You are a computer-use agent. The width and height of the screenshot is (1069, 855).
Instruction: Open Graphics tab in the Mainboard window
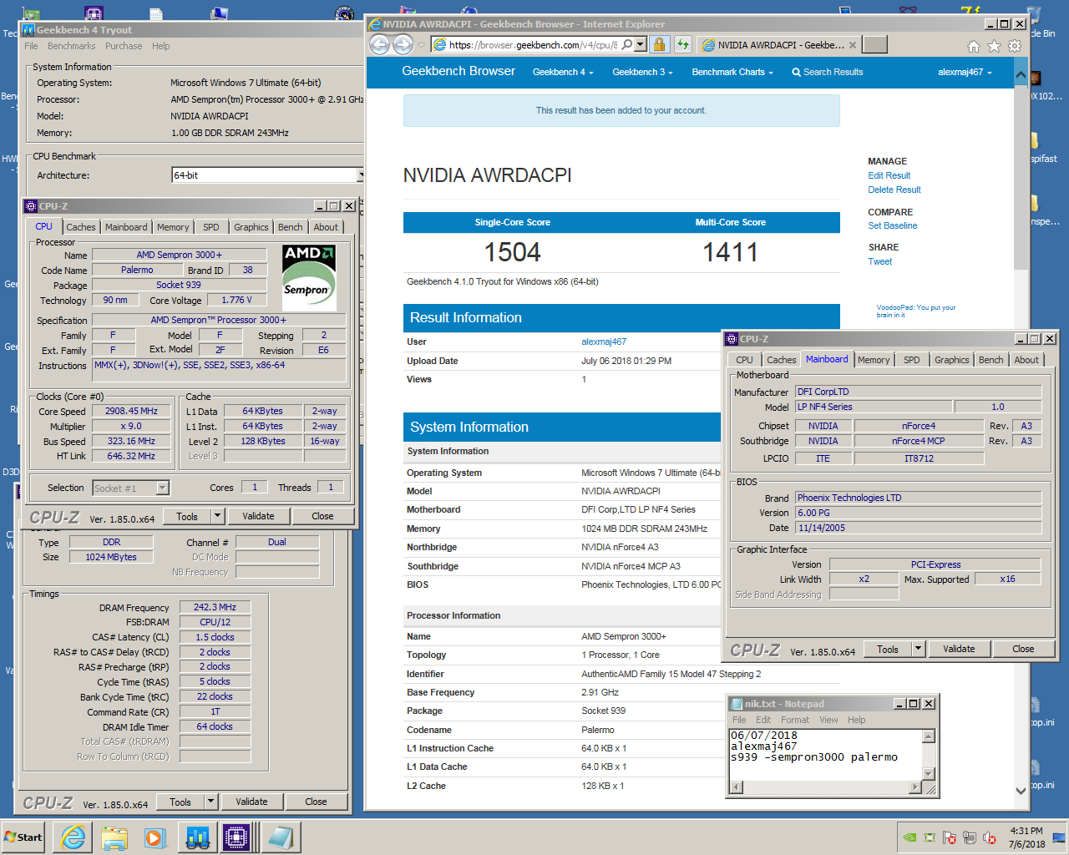pos(952,360)
